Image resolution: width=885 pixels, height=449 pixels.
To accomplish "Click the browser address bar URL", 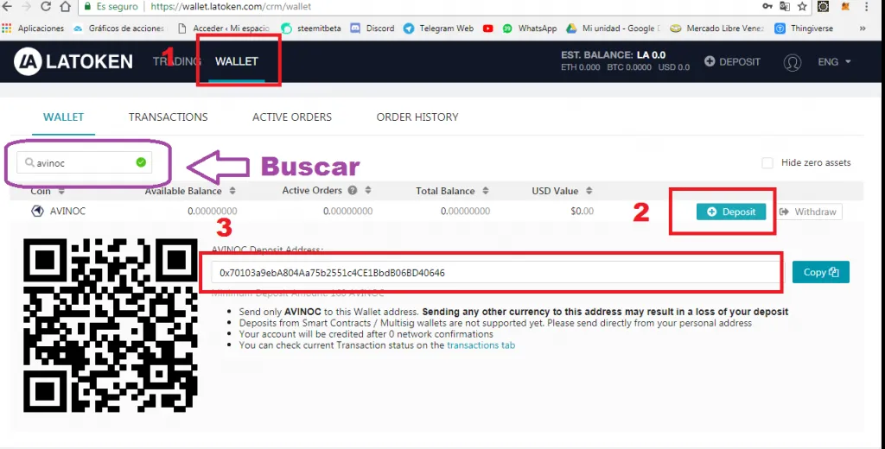I will click(x=232, y=7).
